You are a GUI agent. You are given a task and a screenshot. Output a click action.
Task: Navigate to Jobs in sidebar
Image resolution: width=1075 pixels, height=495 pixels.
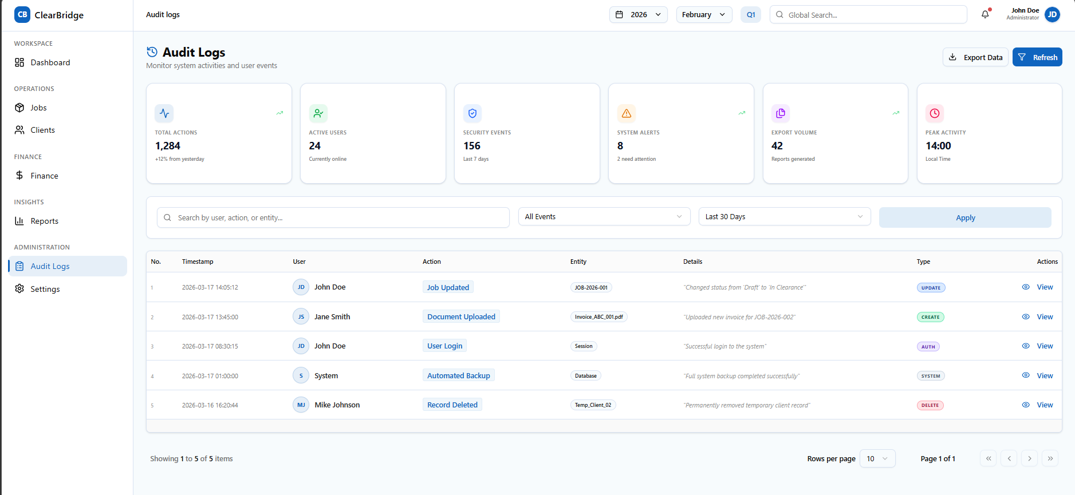click(68, 108)
